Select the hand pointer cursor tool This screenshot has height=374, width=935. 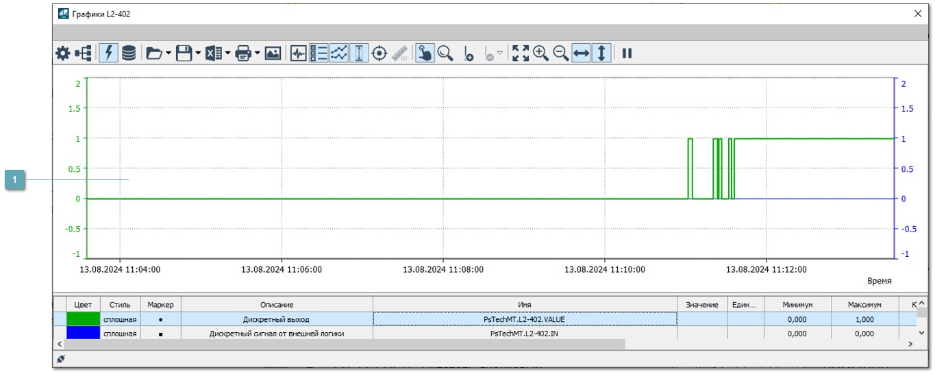(x=425, y=53)
